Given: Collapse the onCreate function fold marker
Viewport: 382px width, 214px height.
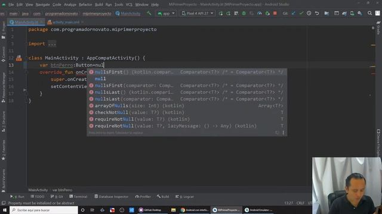Looking at the screenshot, I should 26,73.
